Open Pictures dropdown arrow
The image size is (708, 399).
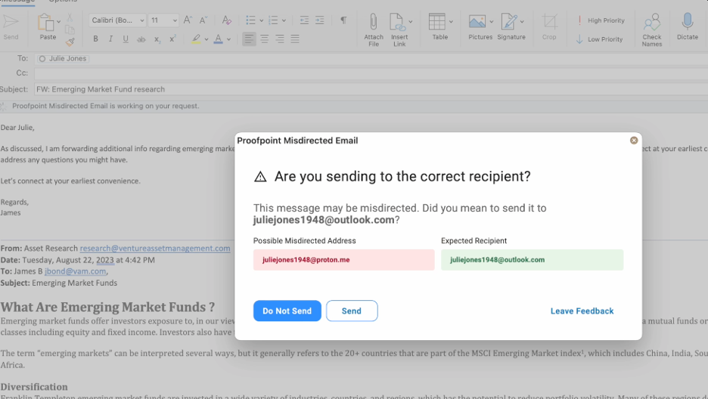tap(491, 22)
